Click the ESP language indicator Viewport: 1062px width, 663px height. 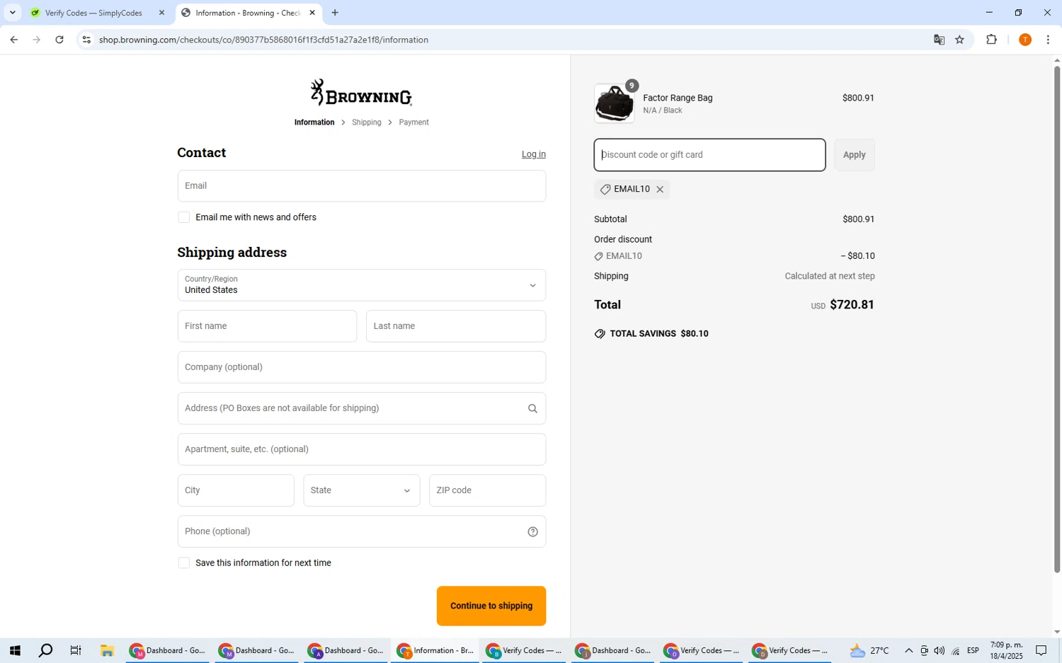(x=973, y=651)
